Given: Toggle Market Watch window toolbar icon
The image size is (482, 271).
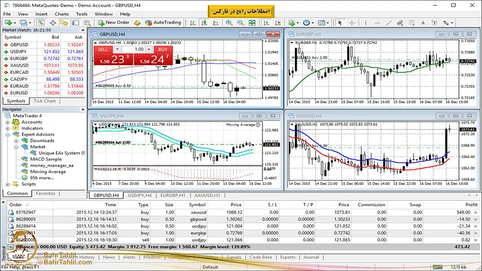Looking at the screenshot, I should (40, 22).
